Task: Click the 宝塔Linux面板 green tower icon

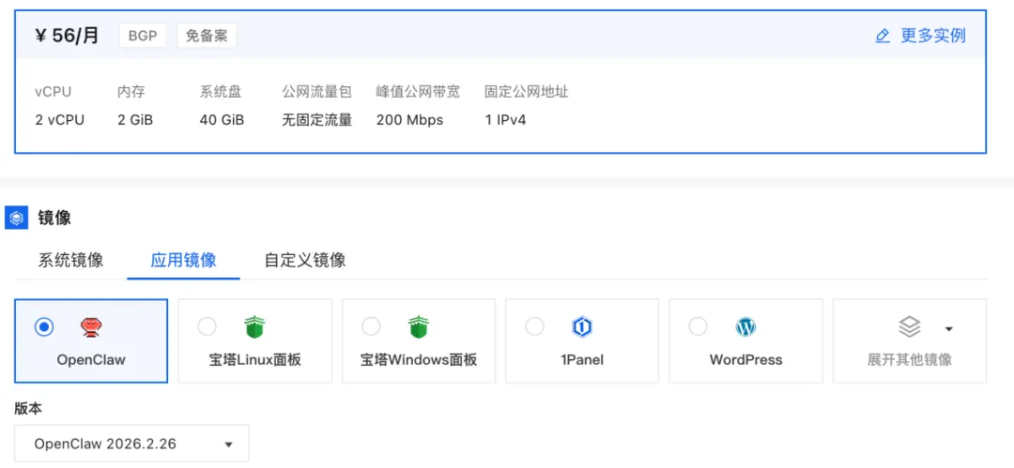Action: click(254, 327)
